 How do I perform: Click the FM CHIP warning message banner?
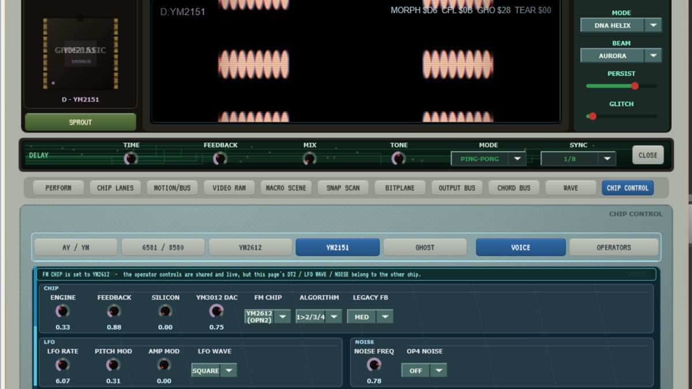pyautogui.click(x=345, y=274)
